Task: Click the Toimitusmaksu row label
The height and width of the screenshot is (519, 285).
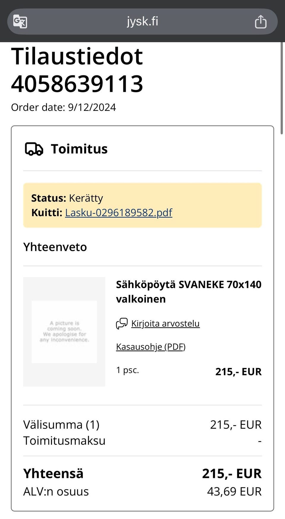Action: pos(64,441)
